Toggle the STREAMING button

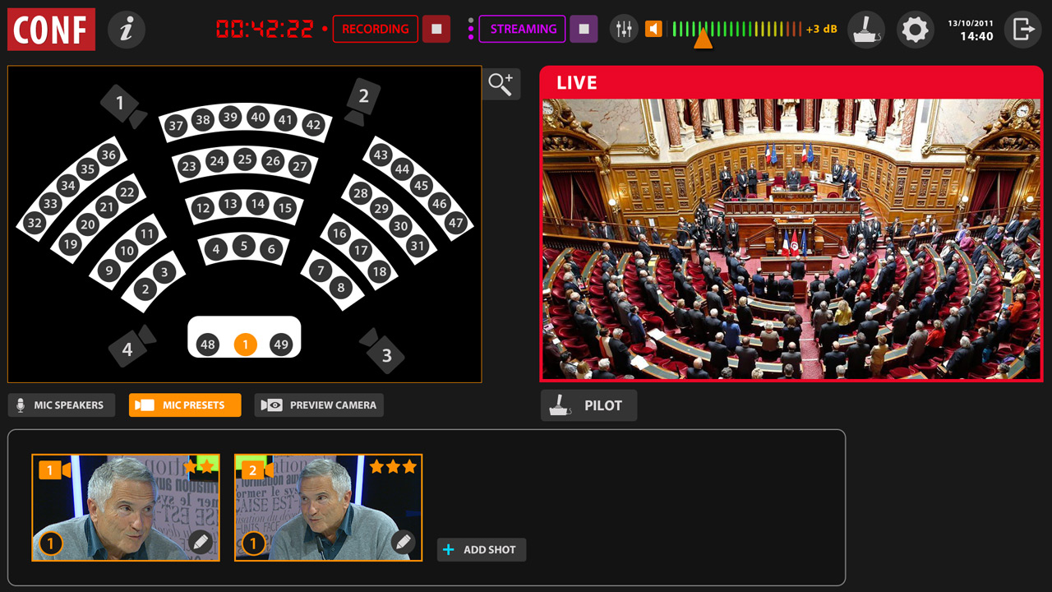pos(523,29)
